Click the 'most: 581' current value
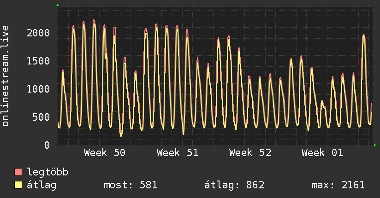The width and height of the screenshot is (380, 198). (131, 185)
